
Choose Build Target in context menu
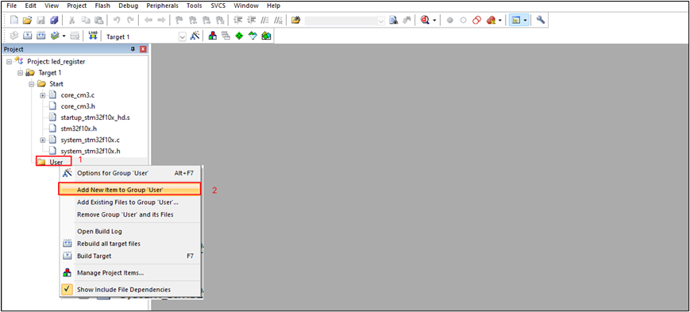130,256
